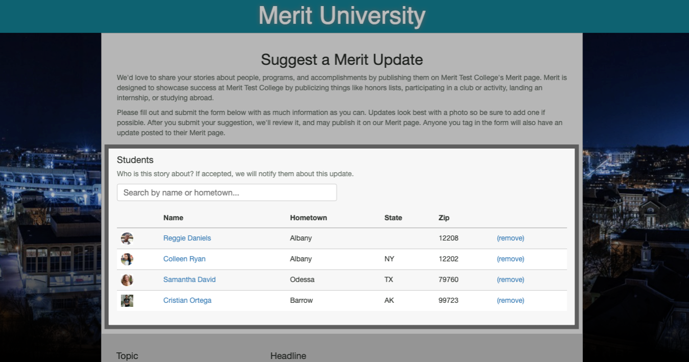Click Cristian Ortega's avatar image
Viewport: 689px width, 362px height.
(x=127, y=301)
